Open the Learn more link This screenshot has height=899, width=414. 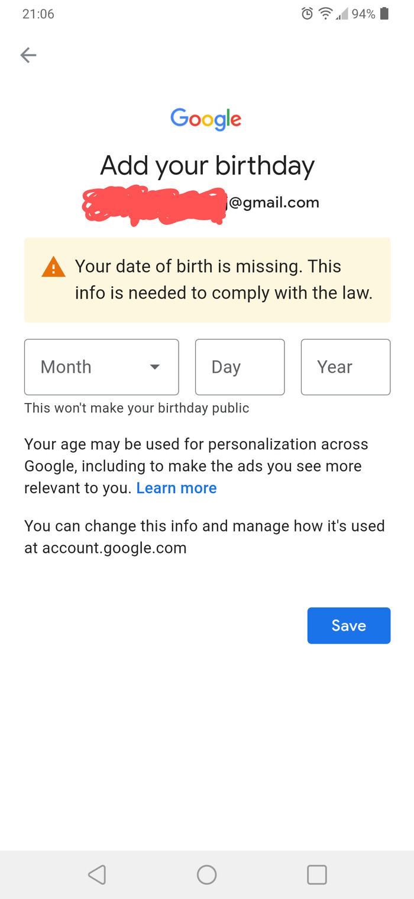[176, 488]
